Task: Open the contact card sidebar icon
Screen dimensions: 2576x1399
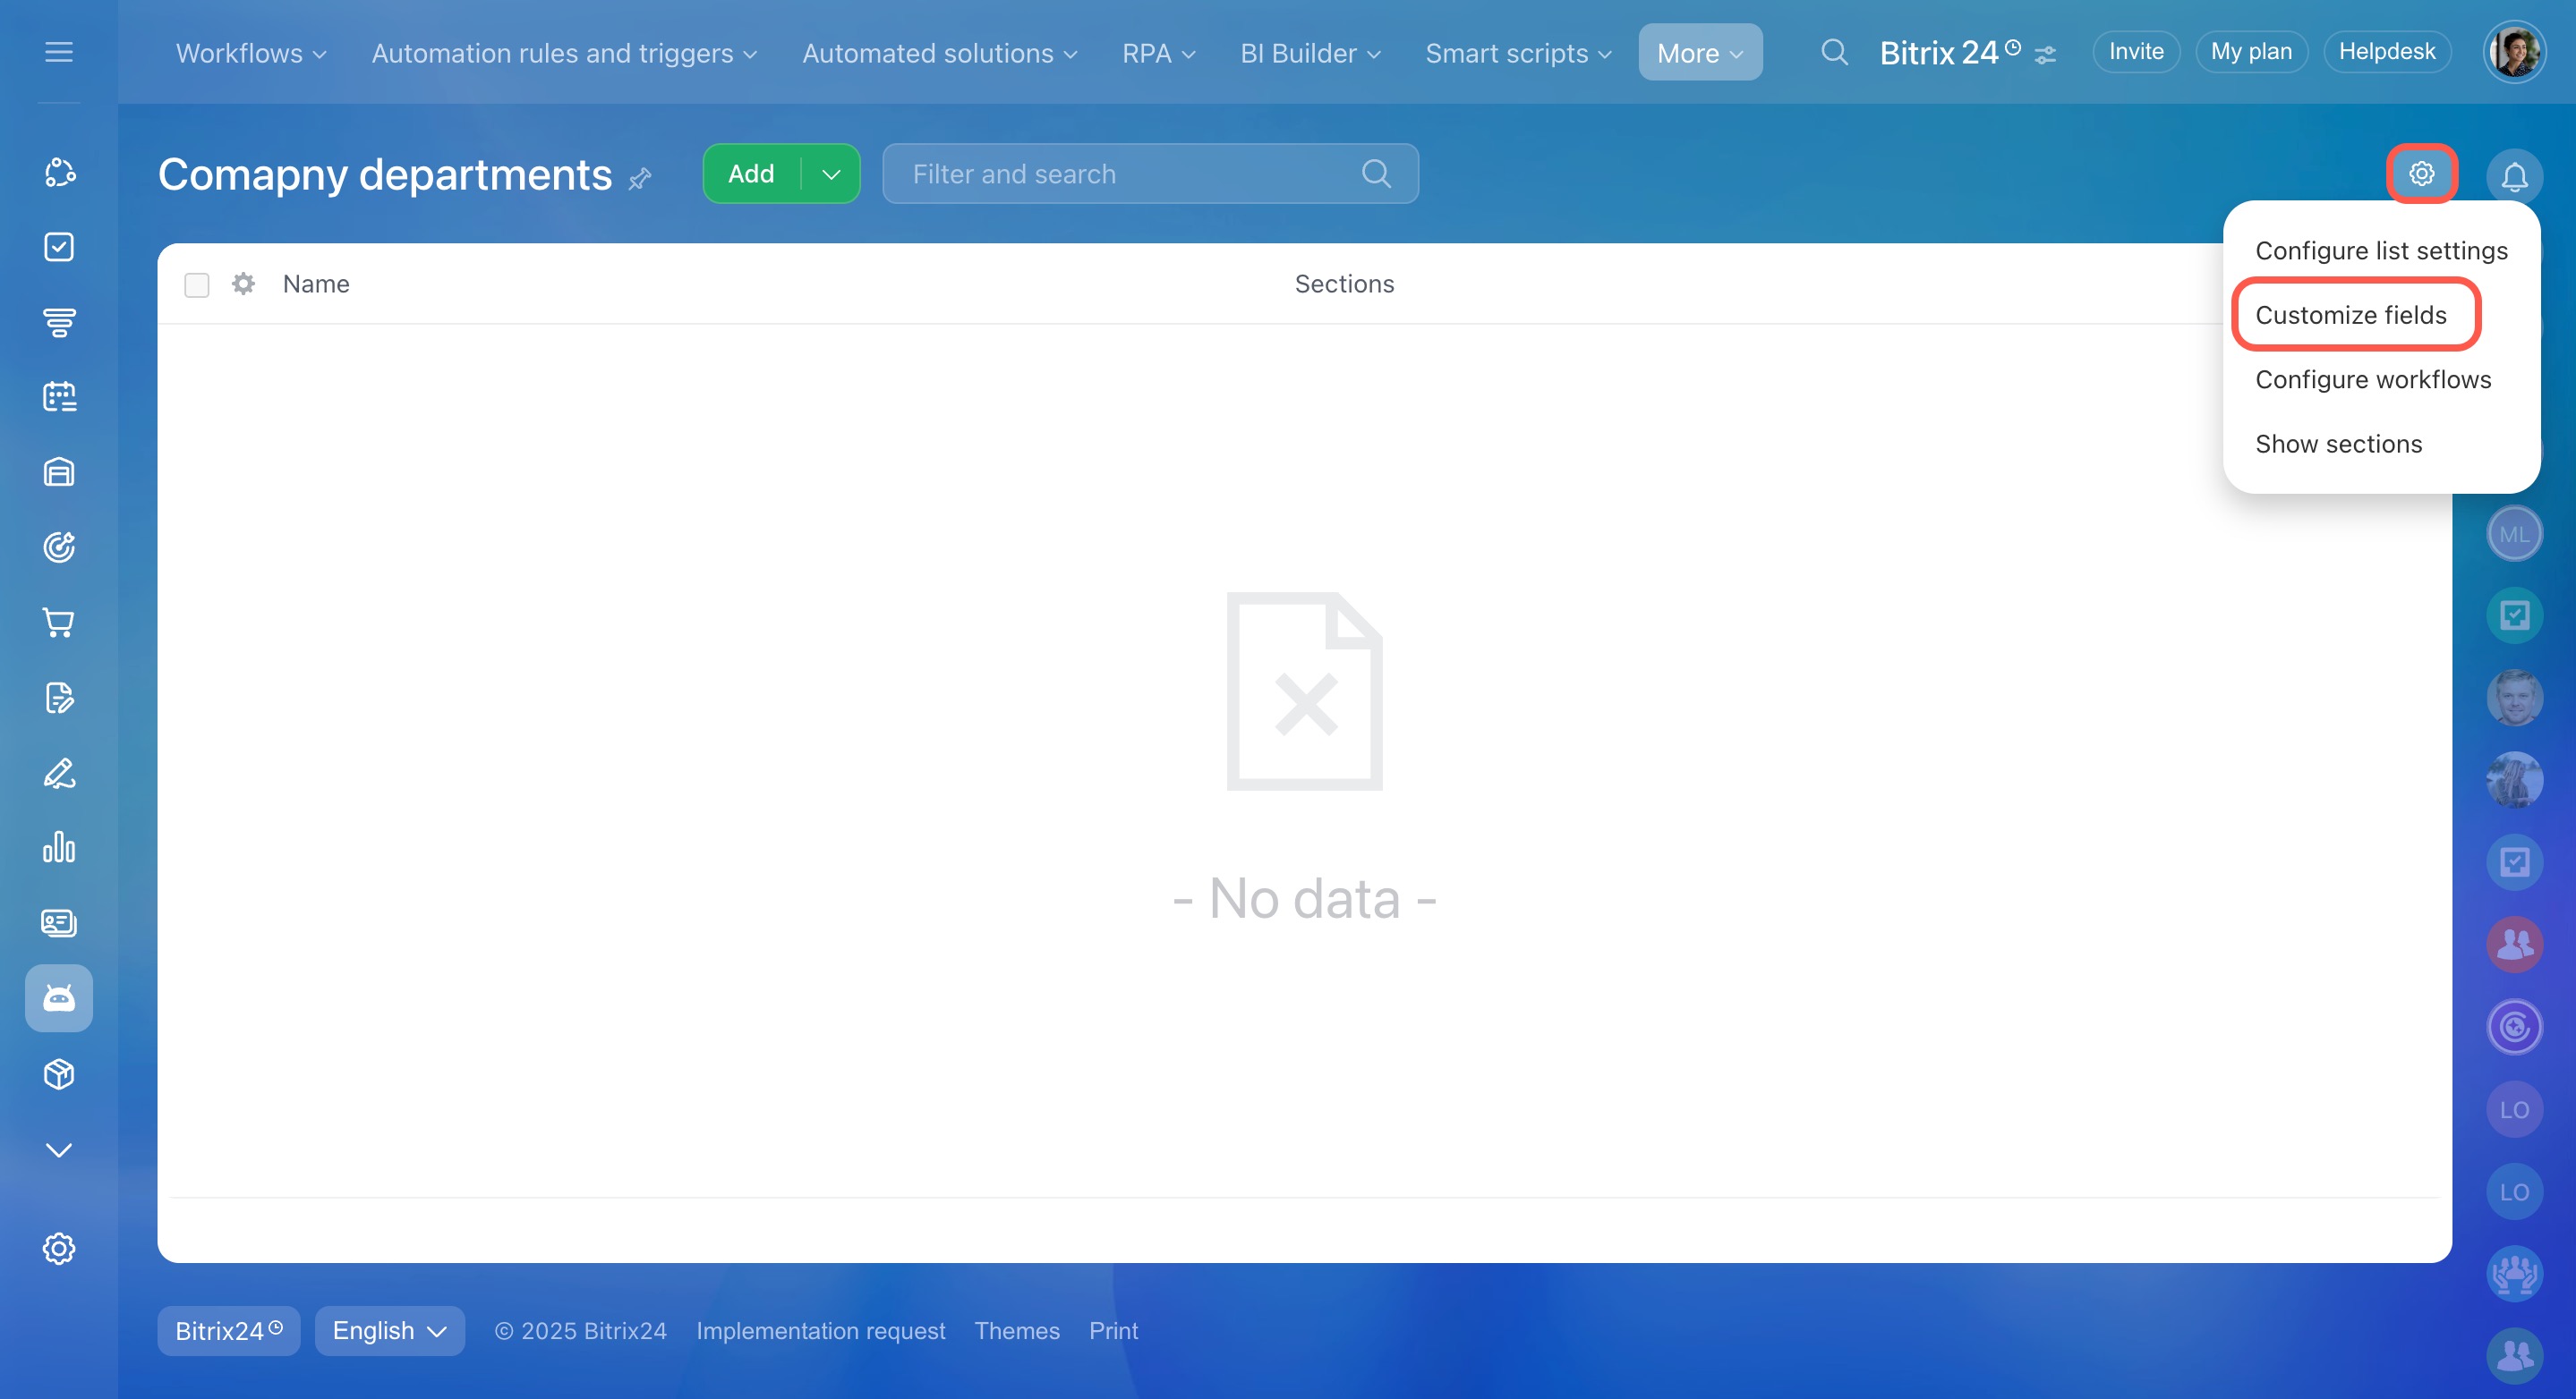Action: point(59,922)
